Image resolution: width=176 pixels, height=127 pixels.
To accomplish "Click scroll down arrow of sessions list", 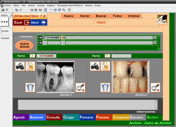I will point(159,49).
